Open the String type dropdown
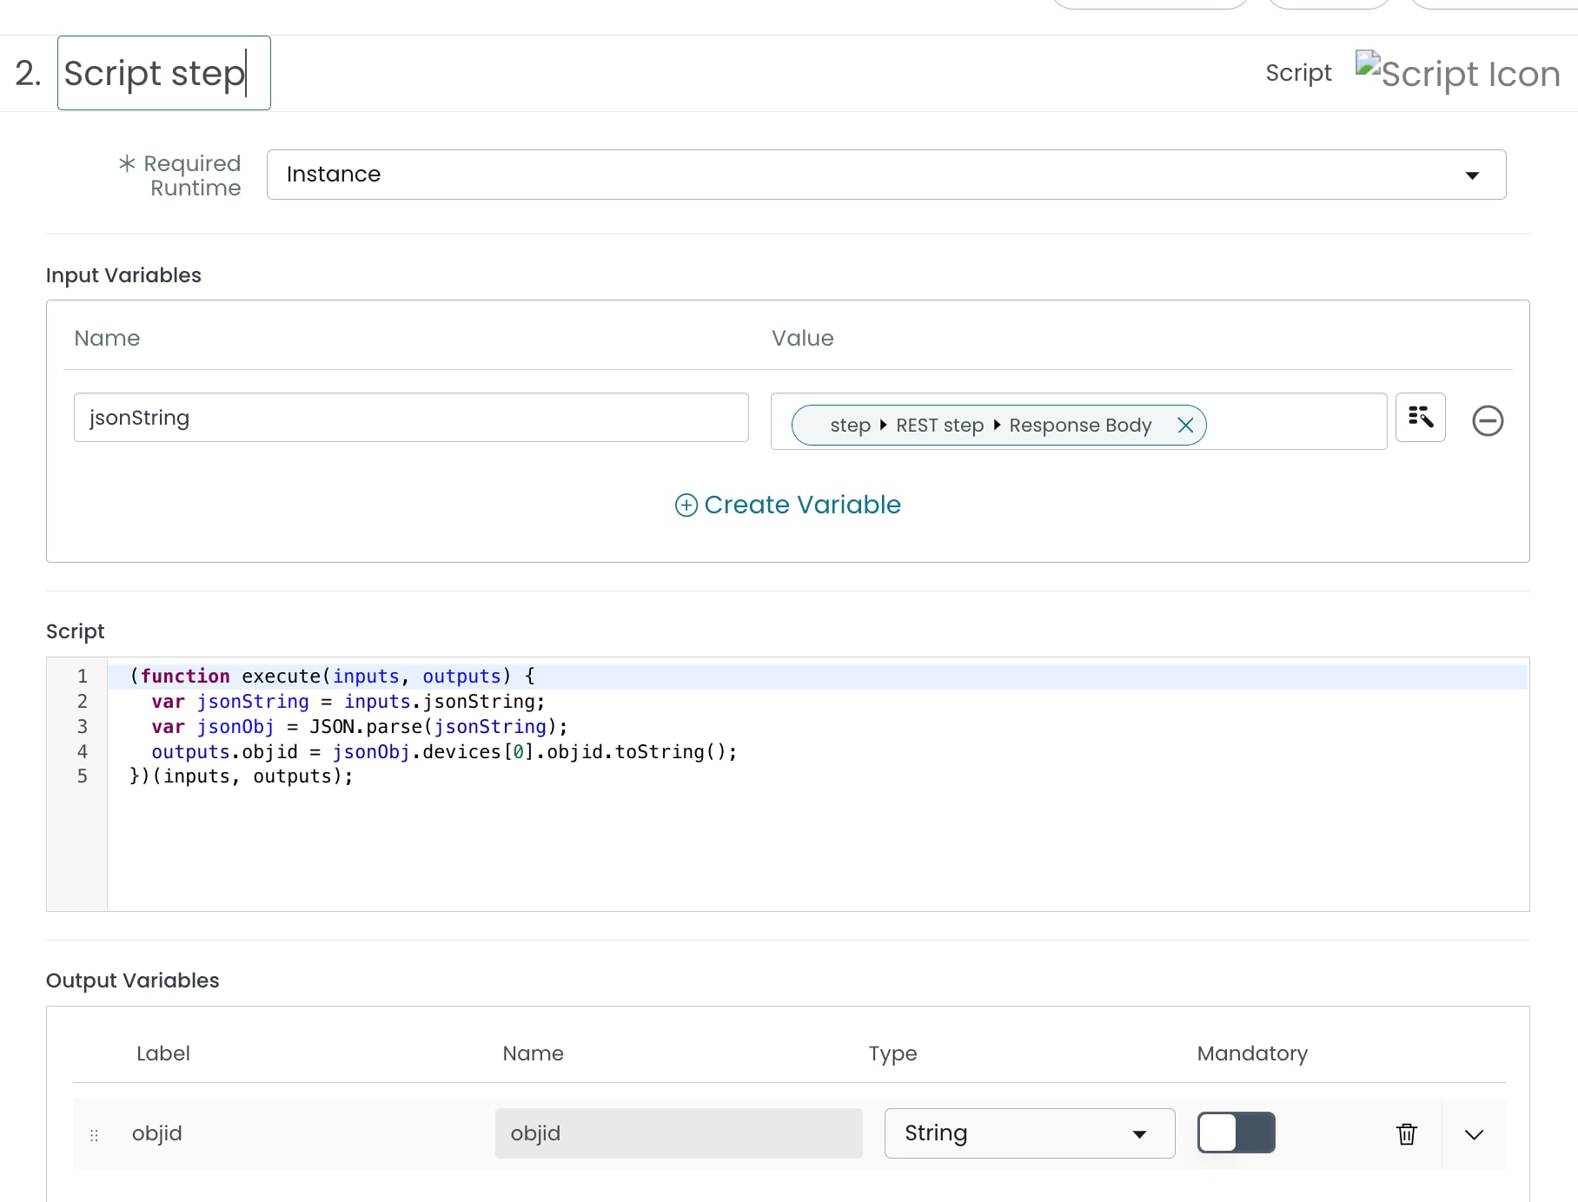Screen dimensions: 1578x1202 1029,1133
